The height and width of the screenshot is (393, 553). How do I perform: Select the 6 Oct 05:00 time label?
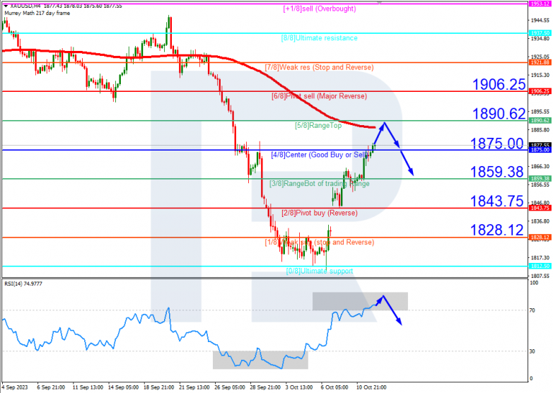pos(334,387)
